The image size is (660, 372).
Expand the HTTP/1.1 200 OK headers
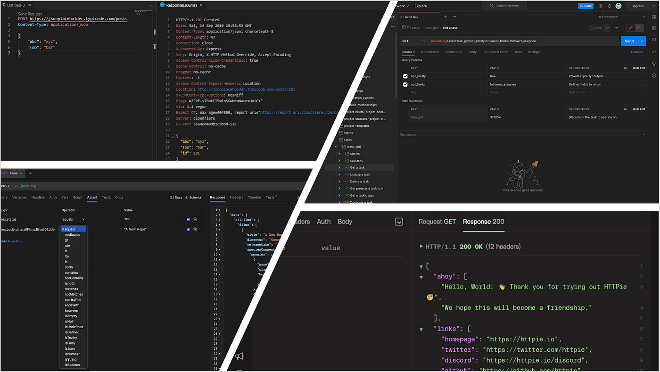(421, 247)
